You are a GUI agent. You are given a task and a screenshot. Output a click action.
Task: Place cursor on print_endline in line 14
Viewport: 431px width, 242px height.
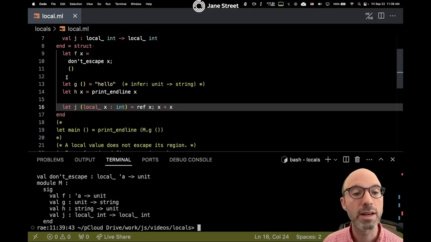tap(111, 92)
